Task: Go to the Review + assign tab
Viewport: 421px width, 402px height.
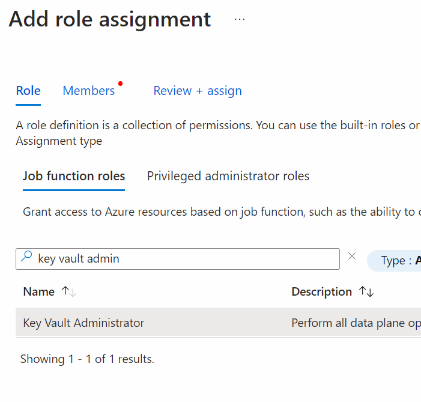Action: point(198,91)
